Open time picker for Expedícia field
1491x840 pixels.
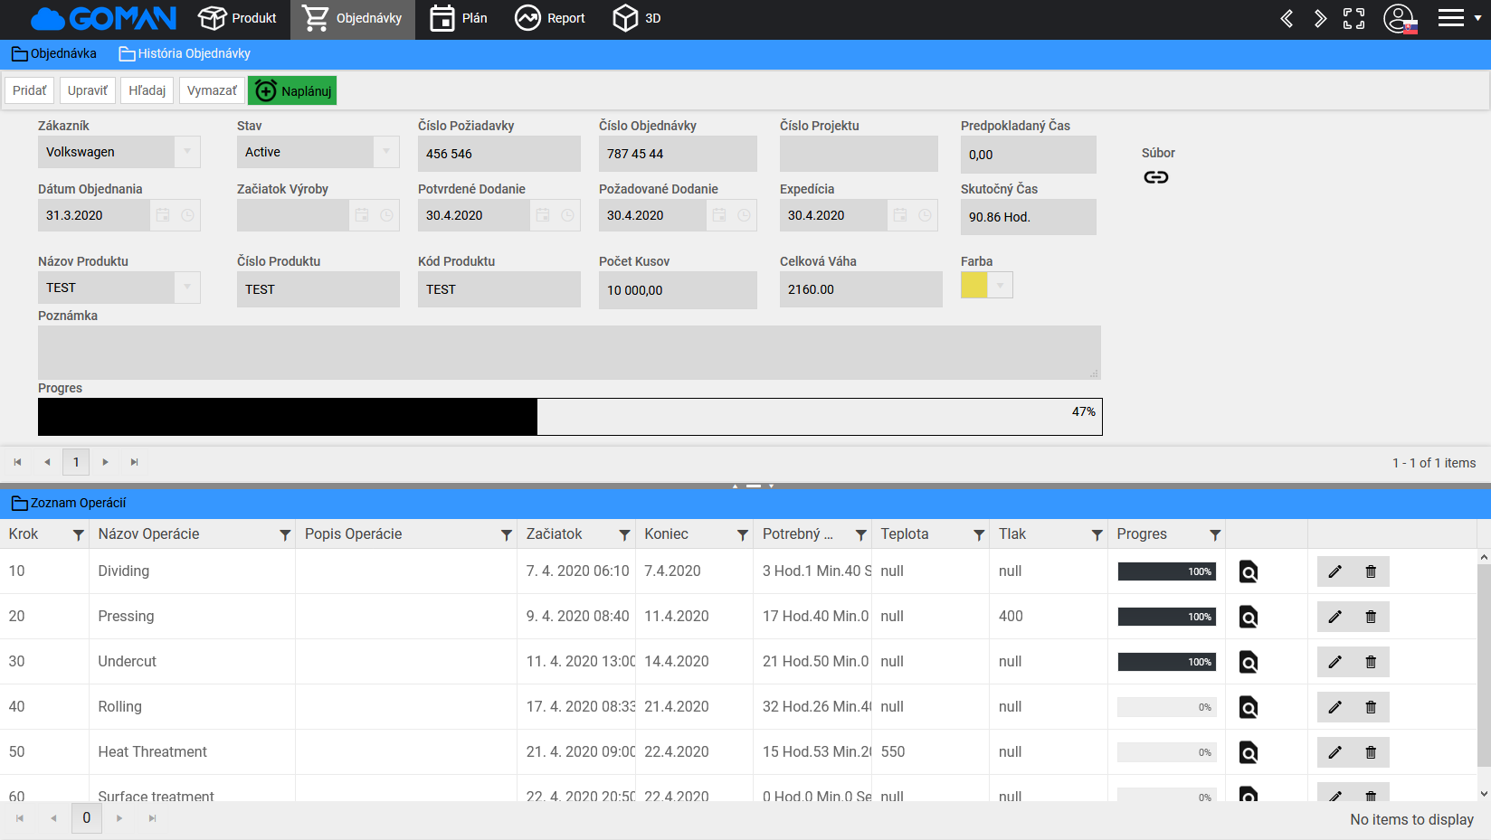pyautogui.click(x=925, y=215)
